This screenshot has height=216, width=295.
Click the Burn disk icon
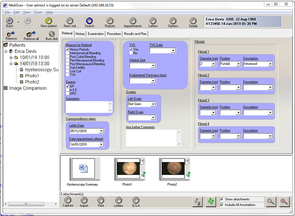(x=52, y=34)
